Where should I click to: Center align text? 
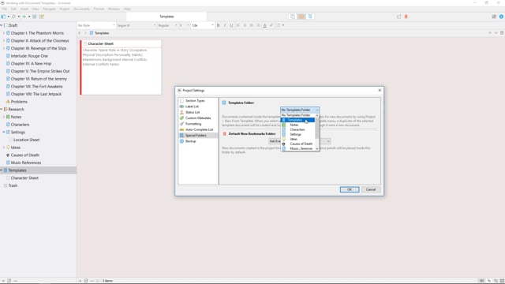coord(245,25)
